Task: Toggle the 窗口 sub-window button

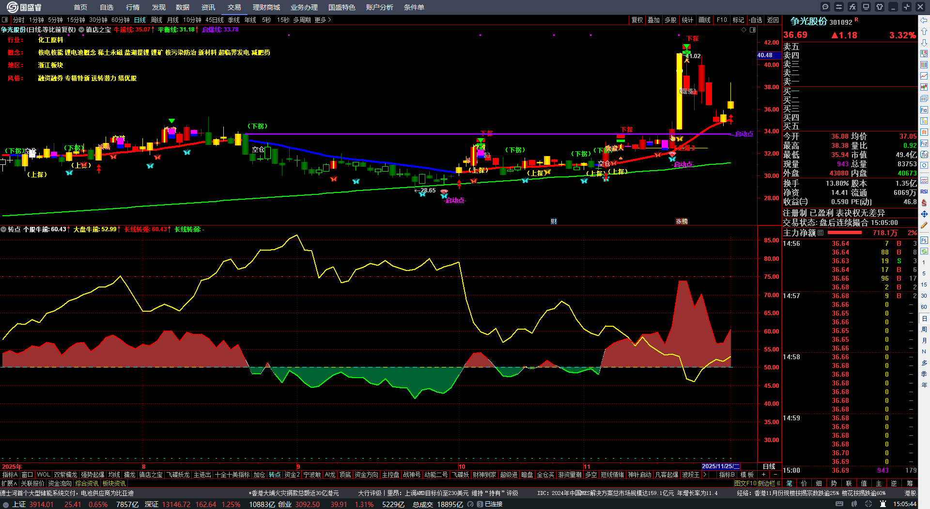Action: (x=27, y=475)
